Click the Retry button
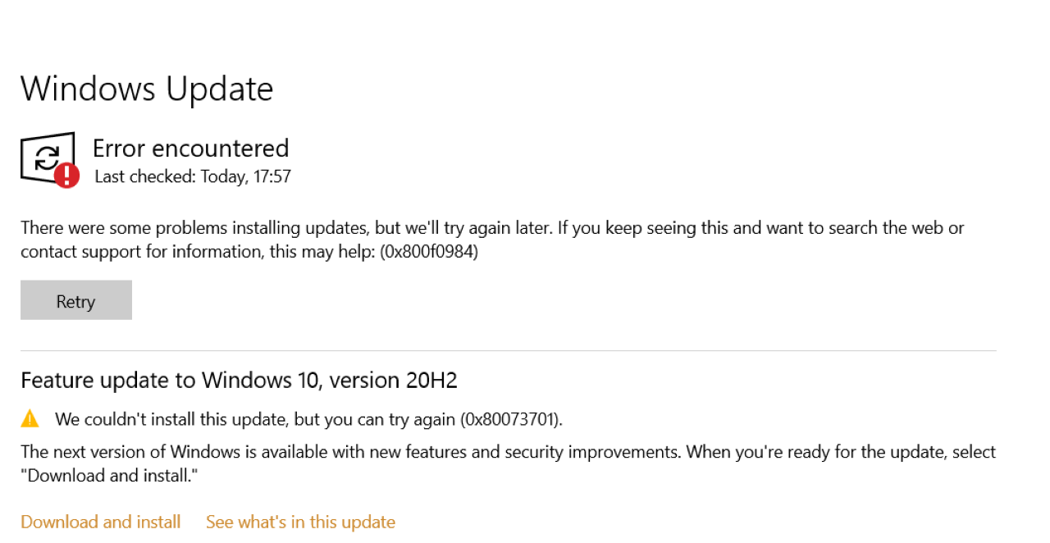 76,300
